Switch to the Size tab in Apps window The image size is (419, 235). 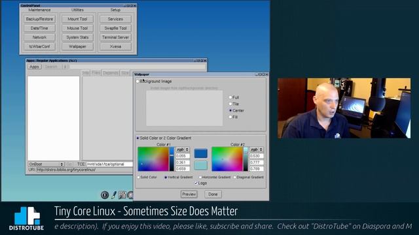pyautogui.click(x=125, y=72)
